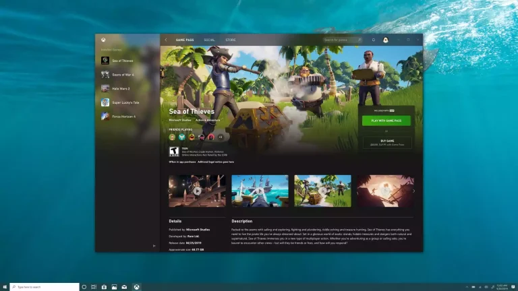Go back using the back arrow
518x291 pixels.
pyautogui.click(x=166, y=40)
